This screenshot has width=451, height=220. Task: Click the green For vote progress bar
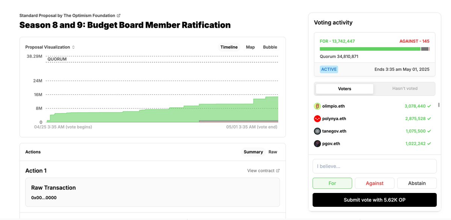pyautogui.click(x=370, y=49)
